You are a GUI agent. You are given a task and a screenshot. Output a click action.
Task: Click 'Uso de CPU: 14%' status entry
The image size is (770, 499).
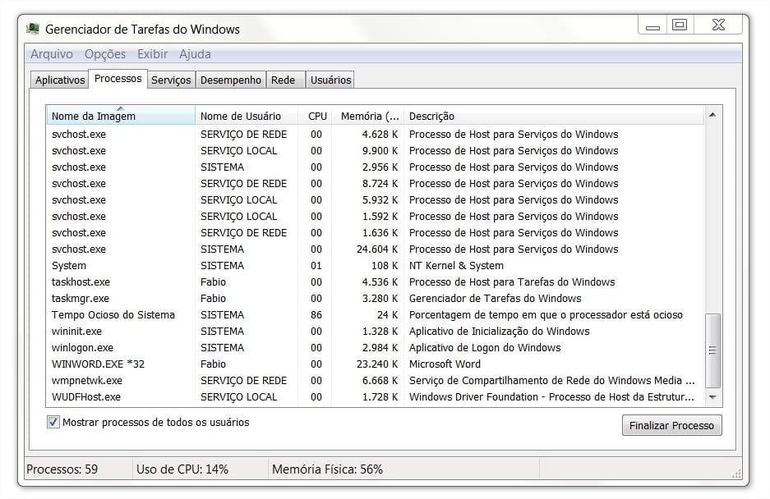(182, 469)
